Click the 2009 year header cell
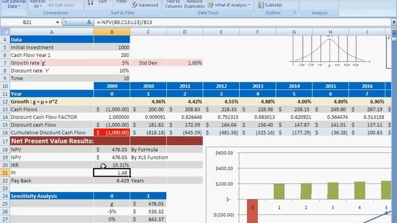 112,86
